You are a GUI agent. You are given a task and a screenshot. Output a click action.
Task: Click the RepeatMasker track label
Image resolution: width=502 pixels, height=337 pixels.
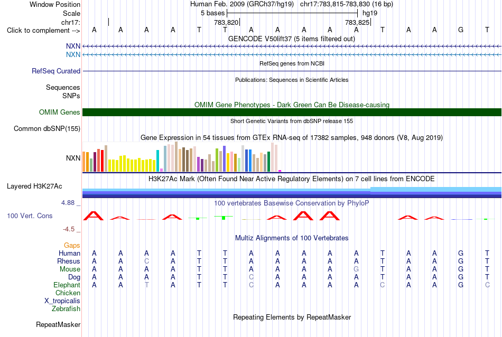pos(58,324)
